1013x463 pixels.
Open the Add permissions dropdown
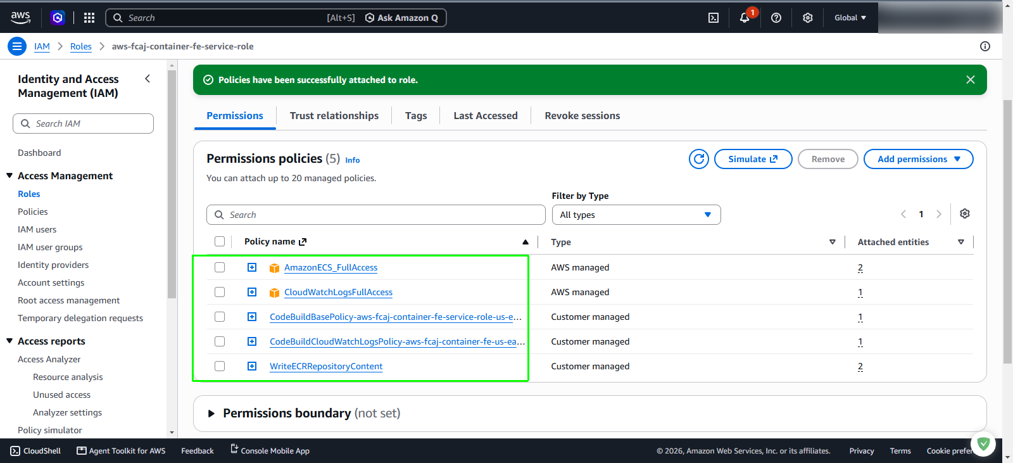point(918,159)
